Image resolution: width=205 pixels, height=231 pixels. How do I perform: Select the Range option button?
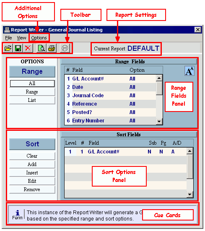coord(32,92)
